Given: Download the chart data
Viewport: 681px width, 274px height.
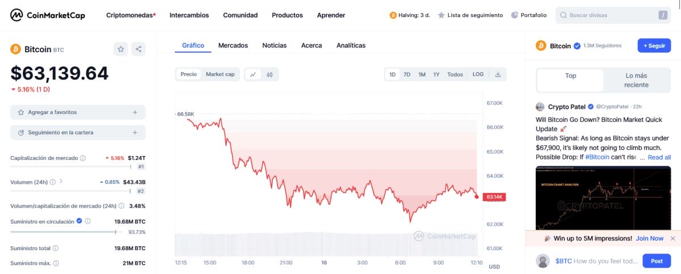Looking at the screenshot, I should 498,74.
